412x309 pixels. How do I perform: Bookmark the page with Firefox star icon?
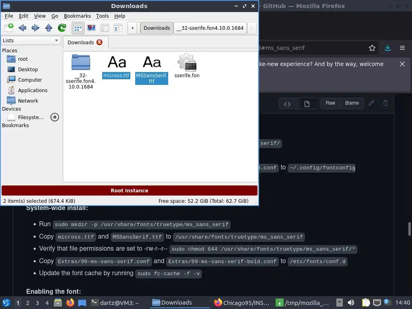tap(372, 48)
